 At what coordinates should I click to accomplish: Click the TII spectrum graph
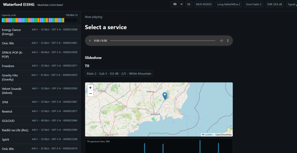[x=159, y=146]
